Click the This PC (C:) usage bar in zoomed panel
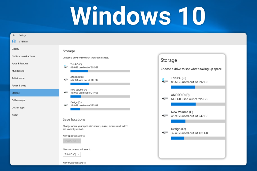Screen dimensions: 257x171 198,87
